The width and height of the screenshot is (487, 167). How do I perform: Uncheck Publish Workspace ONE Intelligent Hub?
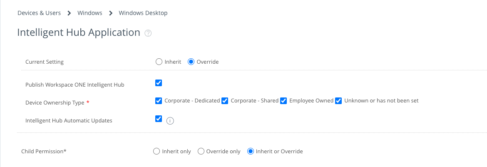(159, 83)
